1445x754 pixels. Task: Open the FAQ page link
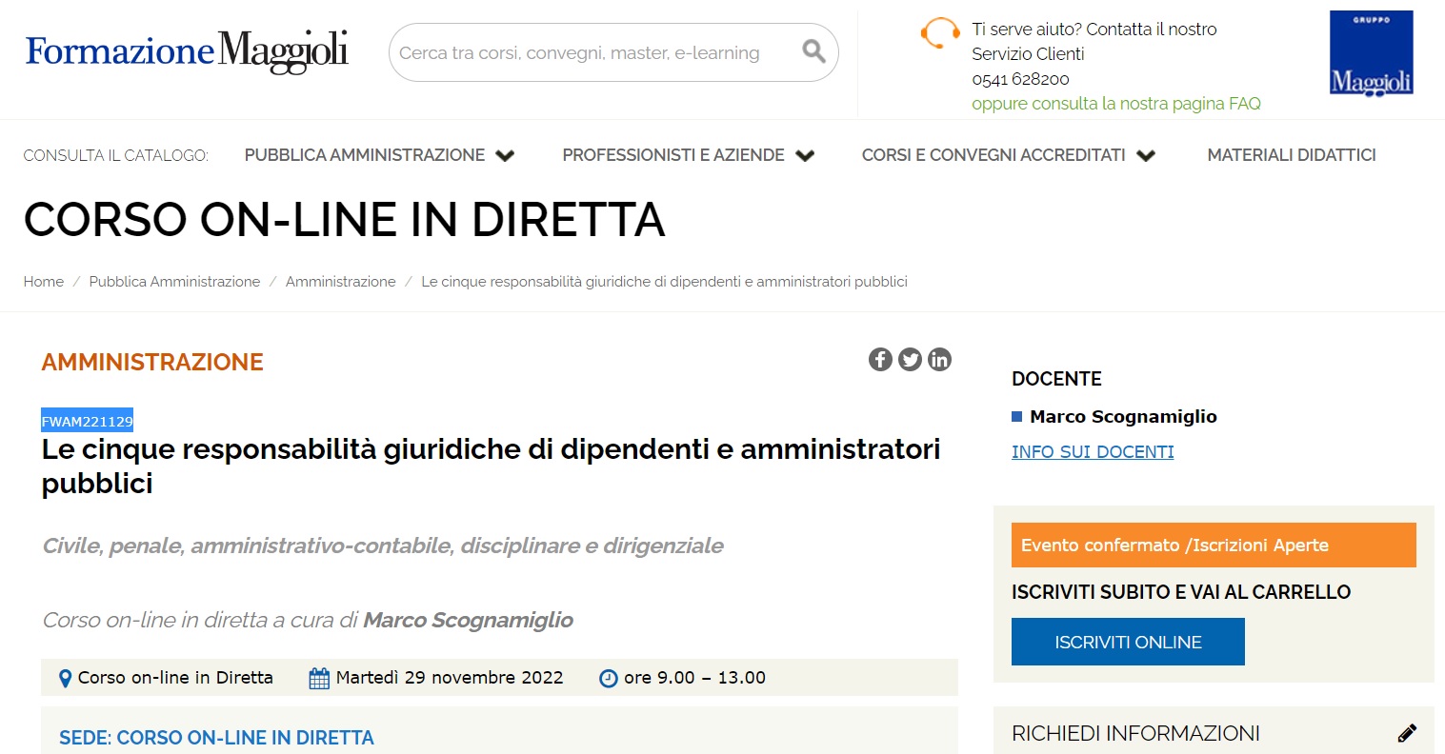[1116, 104]
